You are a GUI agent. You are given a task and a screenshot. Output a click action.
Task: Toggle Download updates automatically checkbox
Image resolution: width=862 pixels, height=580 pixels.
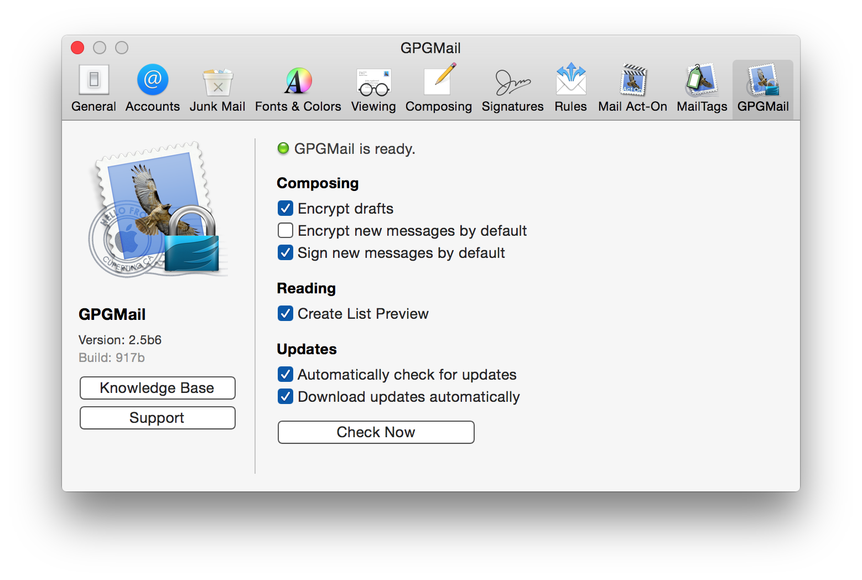pyautogui.click(x=285, y=396)
